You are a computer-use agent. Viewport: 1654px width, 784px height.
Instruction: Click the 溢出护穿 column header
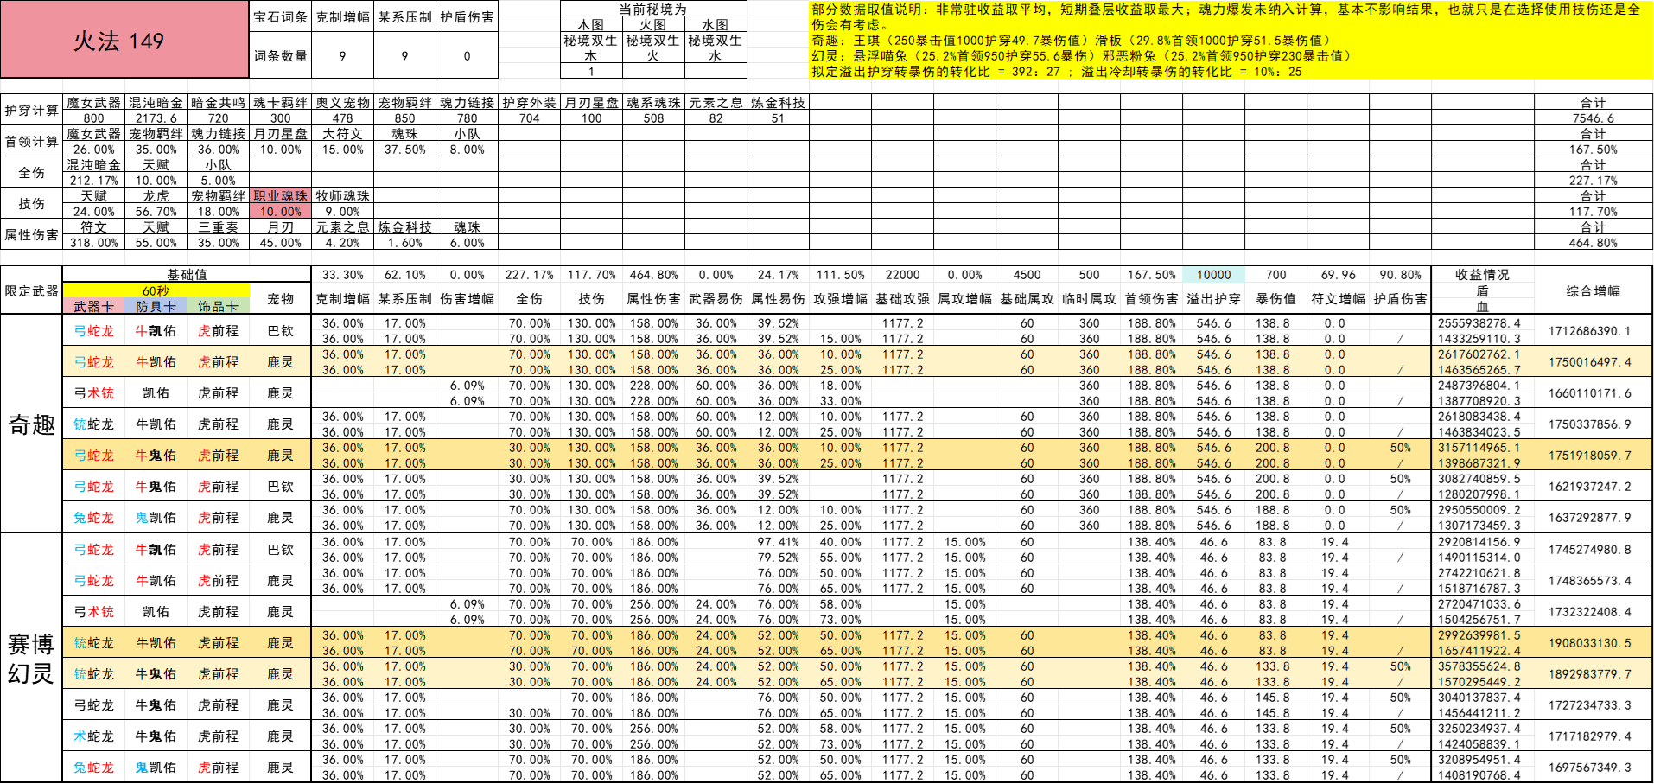1213,298
